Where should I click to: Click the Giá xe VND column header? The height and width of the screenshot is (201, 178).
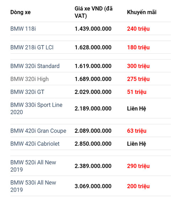(94, 12)
